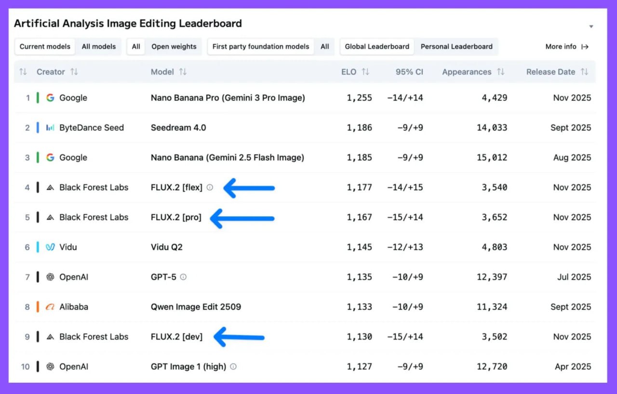Click the sort icon beside Appearances
617x394 pixels.
501,72
